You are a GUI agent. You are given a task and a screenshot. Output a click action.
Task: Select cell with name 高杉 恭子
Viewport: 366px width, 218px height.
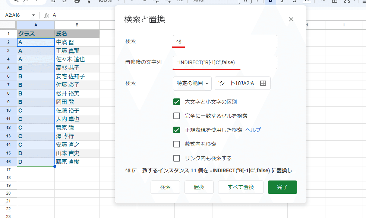77,68
